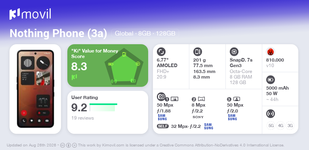This screenshot has height=150, width=309.
Task: Open the Global 8GB 128GB variant tag
Action: tap(145, 34)
